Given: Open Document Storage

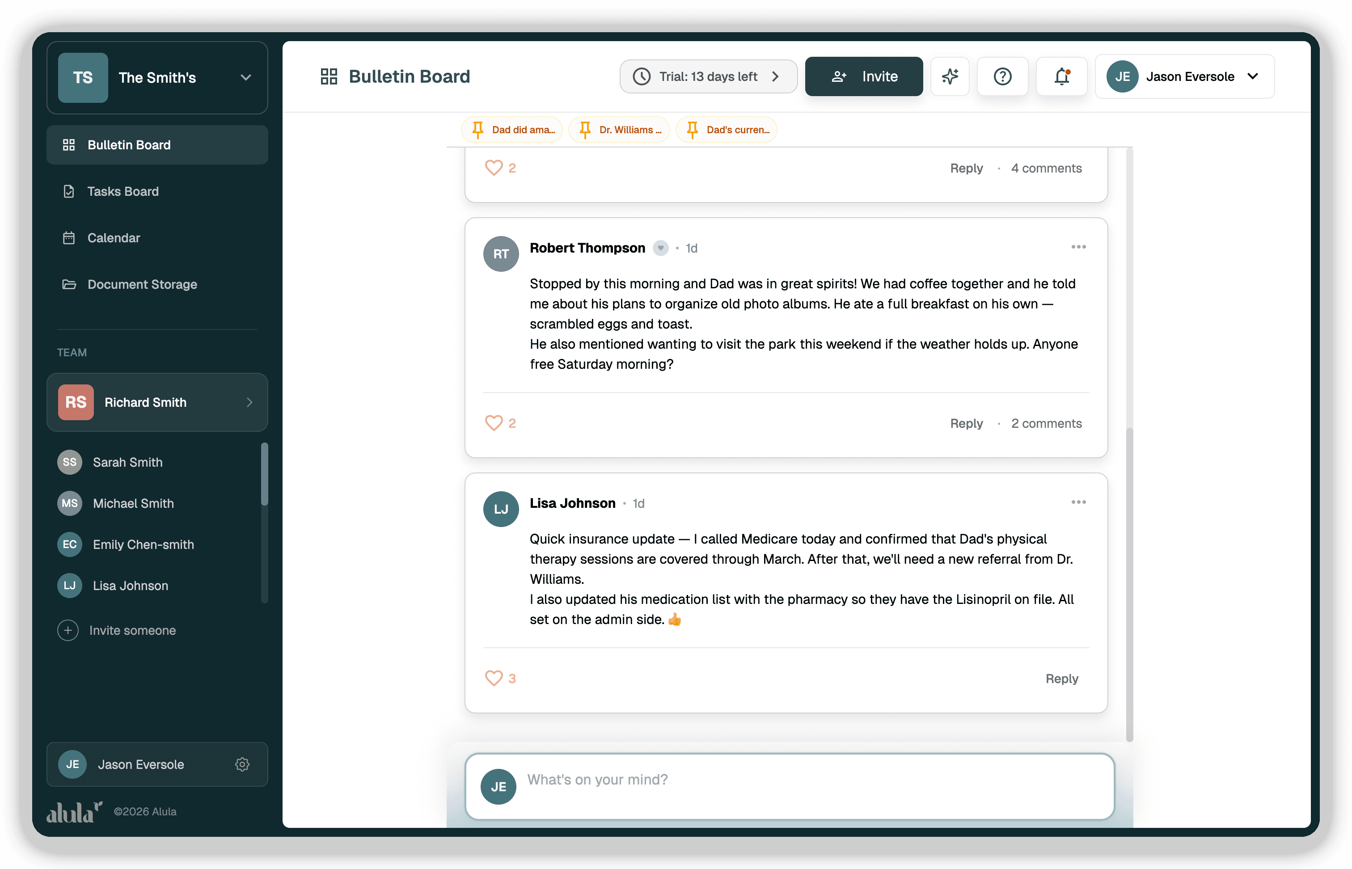Looking at the screenshot, I should point(142,284).
